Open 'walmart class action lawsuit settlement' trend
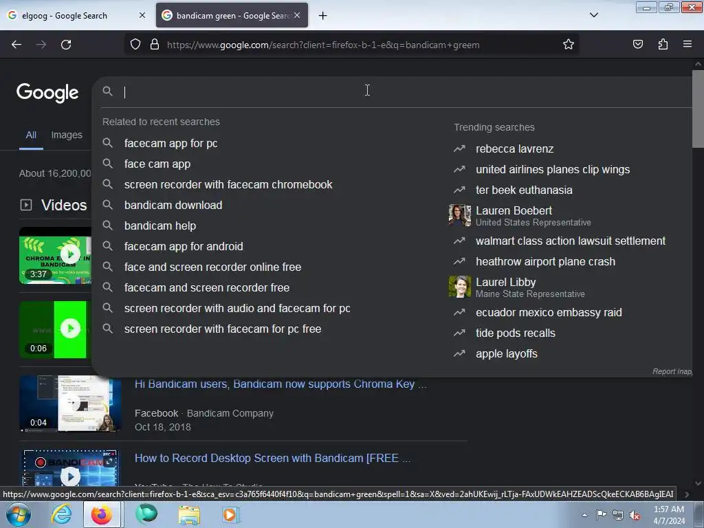Image resolution: width=704 pixels, height=528 pixels. coord(571,241)
